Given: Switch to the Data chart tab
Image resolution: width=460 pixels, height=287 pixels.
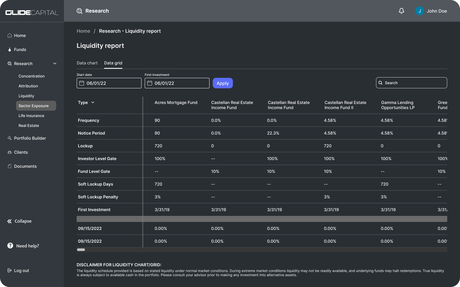Looking at the screenshot, I should 87,63.
